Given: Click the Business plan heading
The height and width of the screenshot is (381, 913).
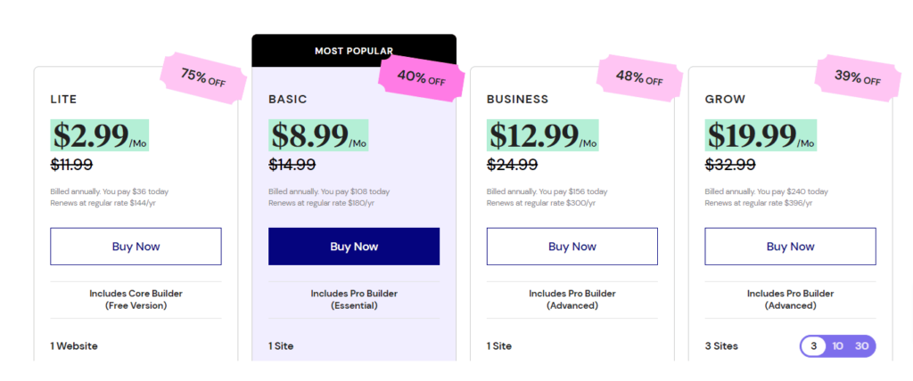Looking at the screenshot, I should coord(517,99).
